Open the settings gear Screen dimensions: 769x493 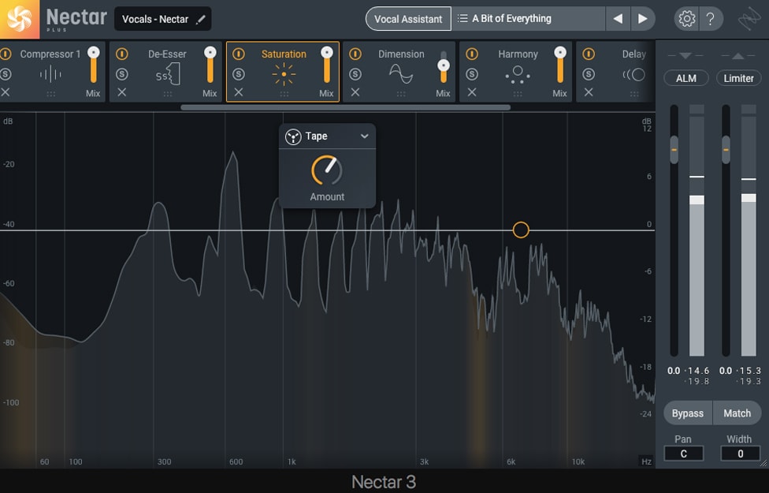point(686,19)
